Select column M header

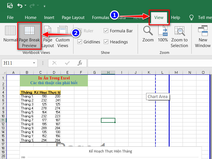(176, 73)
